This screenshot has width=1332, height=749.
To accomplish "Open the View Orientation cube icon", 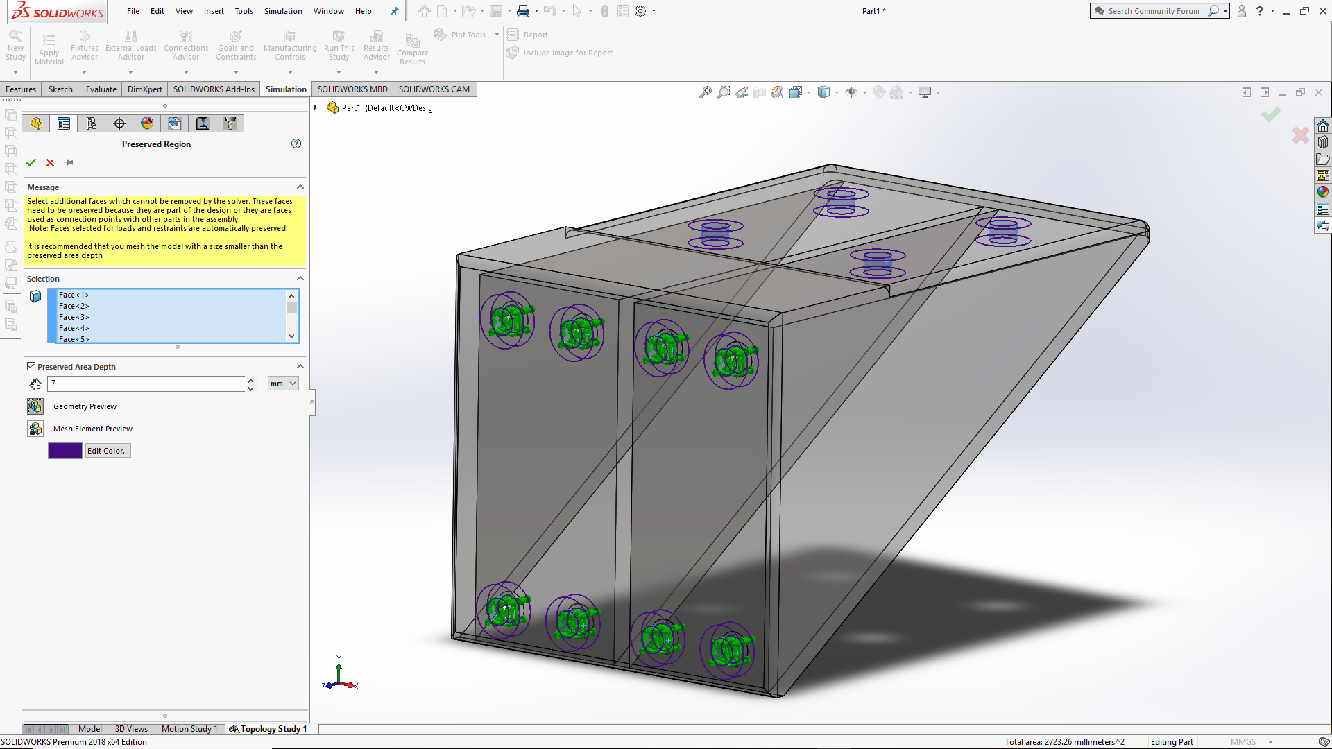I will coord(796,92).
